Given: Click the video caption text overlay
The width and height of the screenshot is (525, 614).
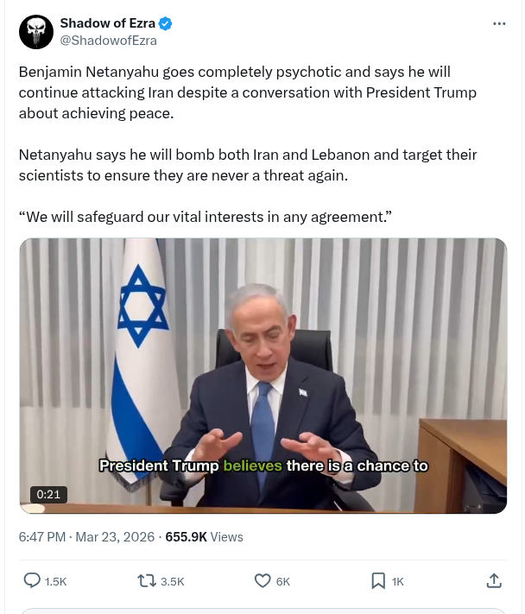Looking at the screenshot, I should tap(263, 465).
